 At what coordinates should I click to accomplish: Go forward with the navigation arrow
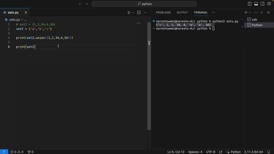86,4
